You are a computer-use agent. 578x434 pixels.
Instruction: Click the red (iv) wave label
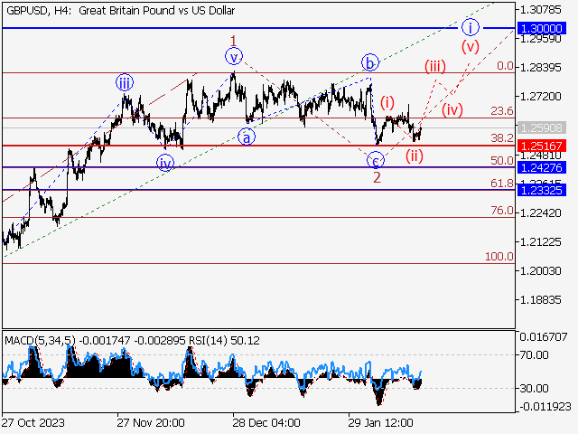[452, 109]
